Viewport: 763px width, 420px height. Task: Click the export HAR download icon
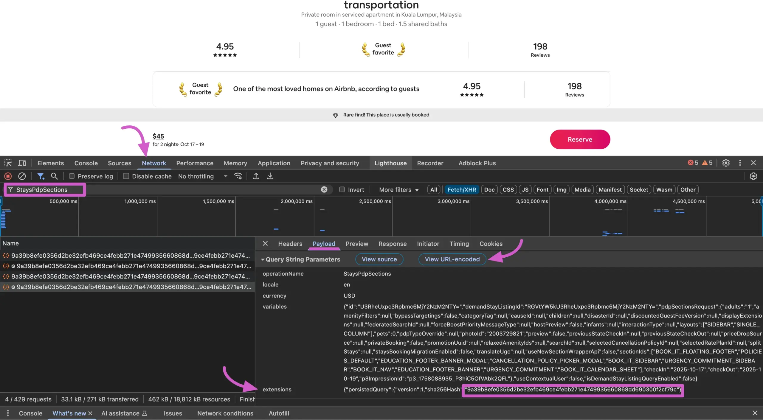point(270,176)
